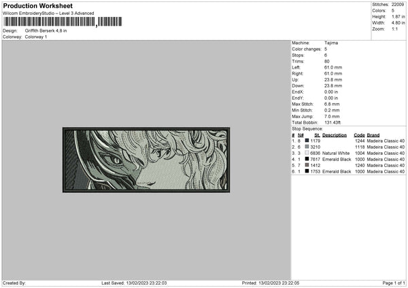
Task: Select the stitch count 22009
Action: (398, 5)
